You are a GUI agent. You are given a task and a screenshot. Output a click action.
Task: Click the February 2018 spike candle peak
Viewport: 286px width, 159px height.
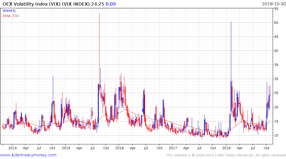click(x=231, y=22)
